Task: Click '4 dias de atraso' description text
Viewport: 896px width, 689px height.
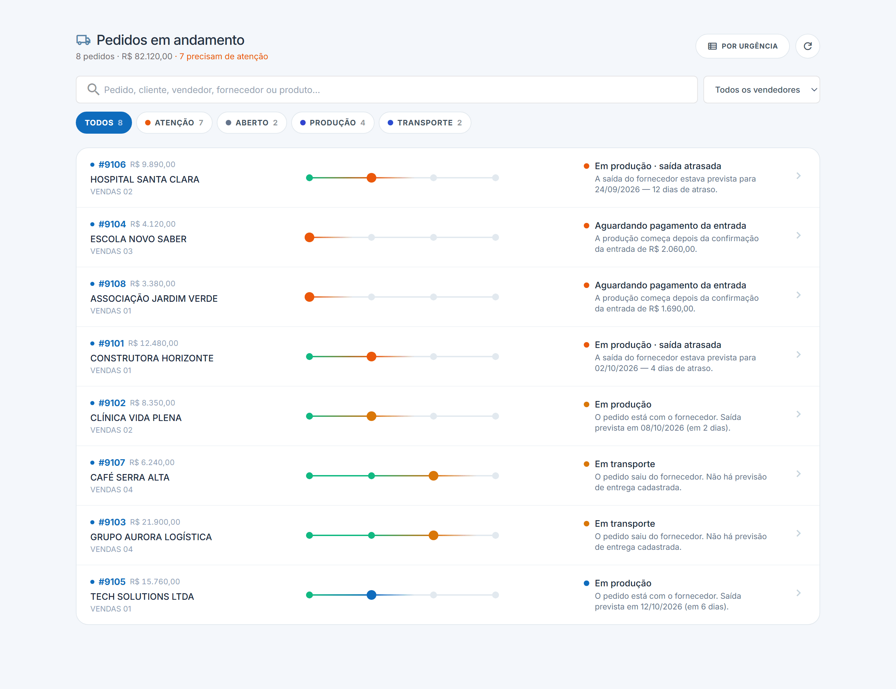Action: 681,368
